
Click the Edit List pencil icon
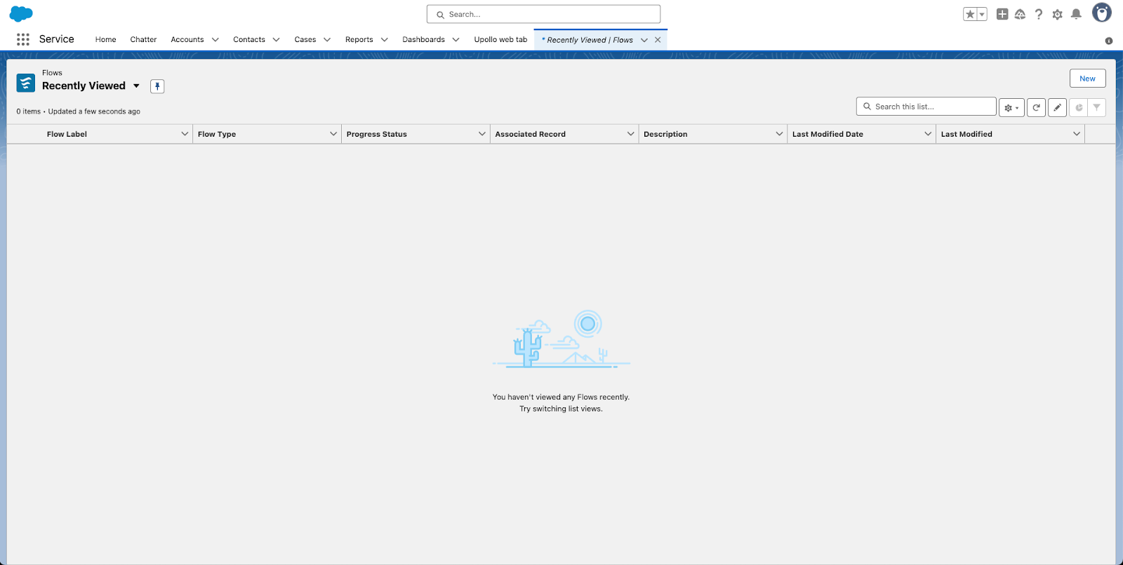[x=1057, y=107]
